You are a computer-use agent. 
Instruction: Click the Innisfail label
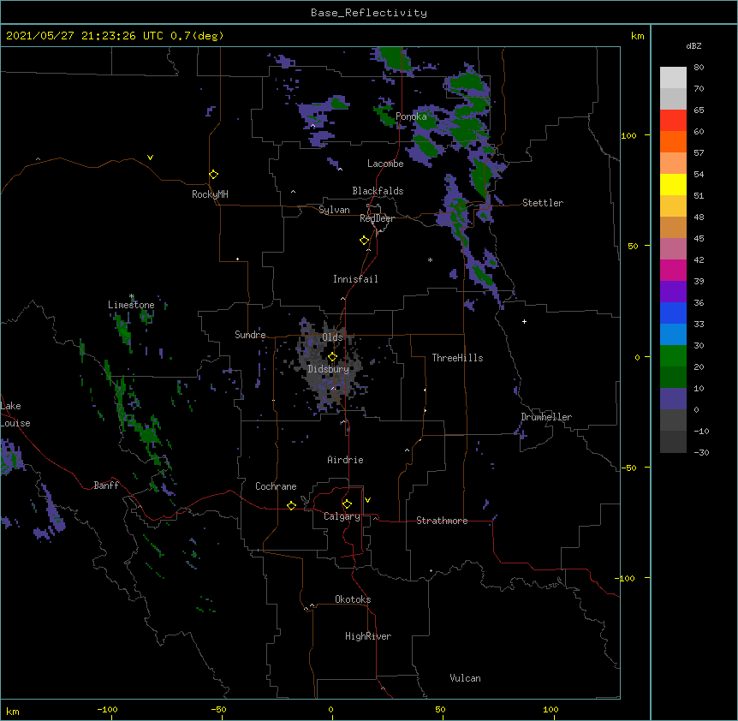pos(355,279)
